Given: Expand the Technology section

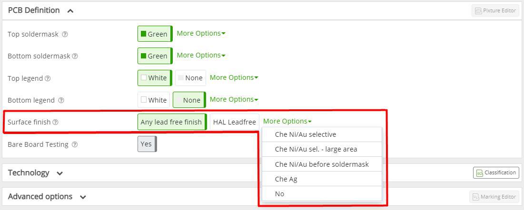Looking at the screenshot, I should click(60, 173).
